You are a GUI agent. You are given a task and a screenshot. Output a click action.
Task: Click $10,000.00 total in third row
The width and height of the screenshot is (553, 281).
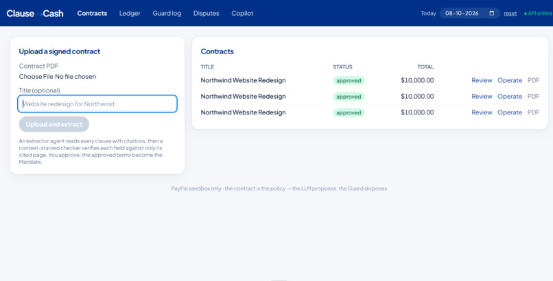(417, 112)
